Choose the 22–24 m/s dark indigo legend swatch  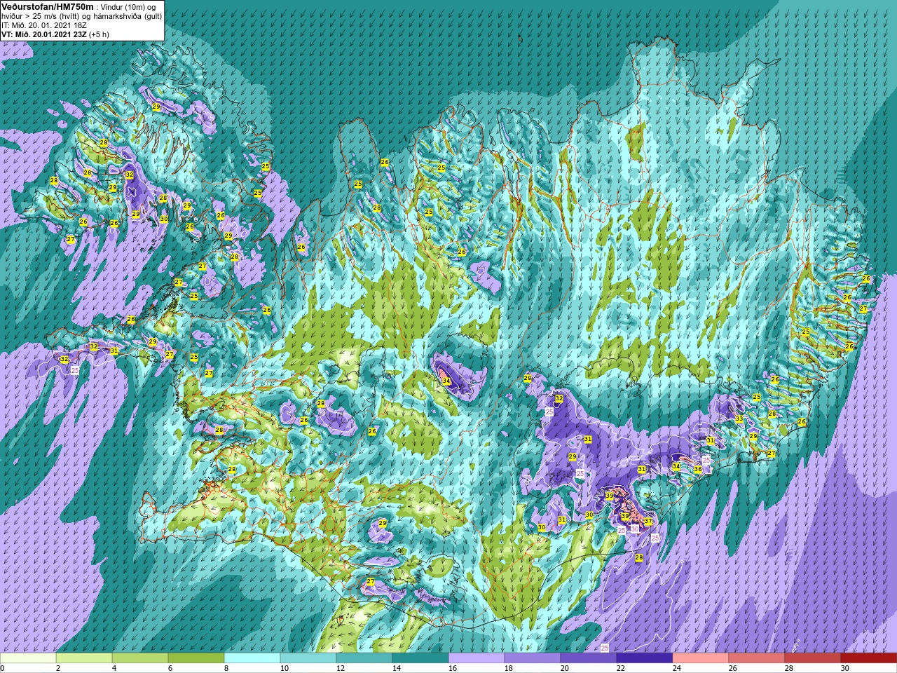coord(645,658)
